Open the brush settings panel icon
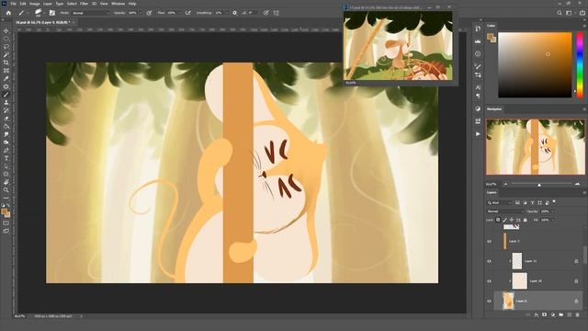588x331 pixels. 52,13
